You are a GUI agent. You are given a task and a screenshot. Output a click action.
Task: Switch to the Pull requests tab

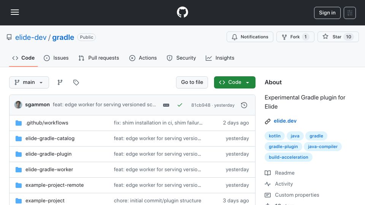coord(99,58)
